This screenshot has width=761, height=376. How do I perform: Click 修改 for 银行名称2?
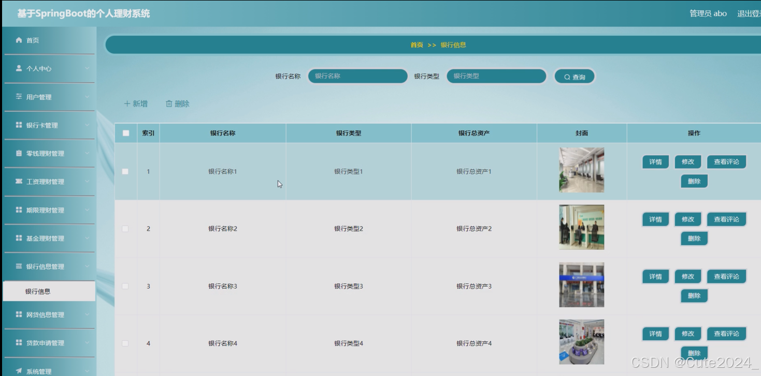688,219
